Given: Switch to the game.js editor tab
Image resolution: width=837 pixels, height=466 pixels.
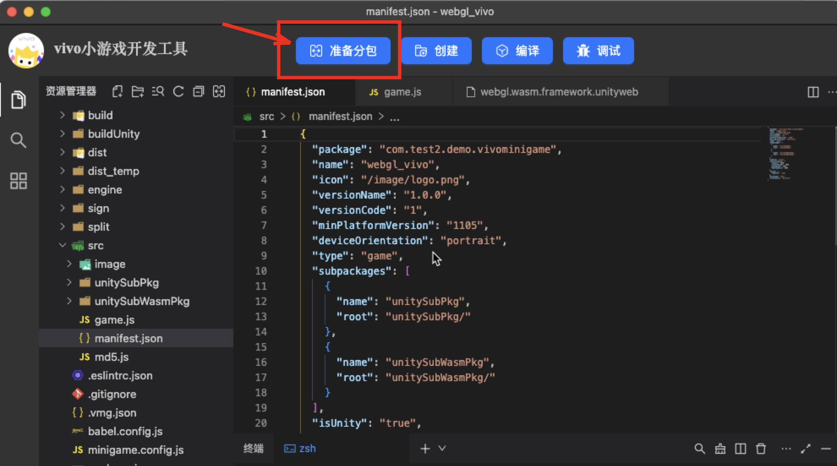Looking at the screenshot, I should tap(404, 92).
